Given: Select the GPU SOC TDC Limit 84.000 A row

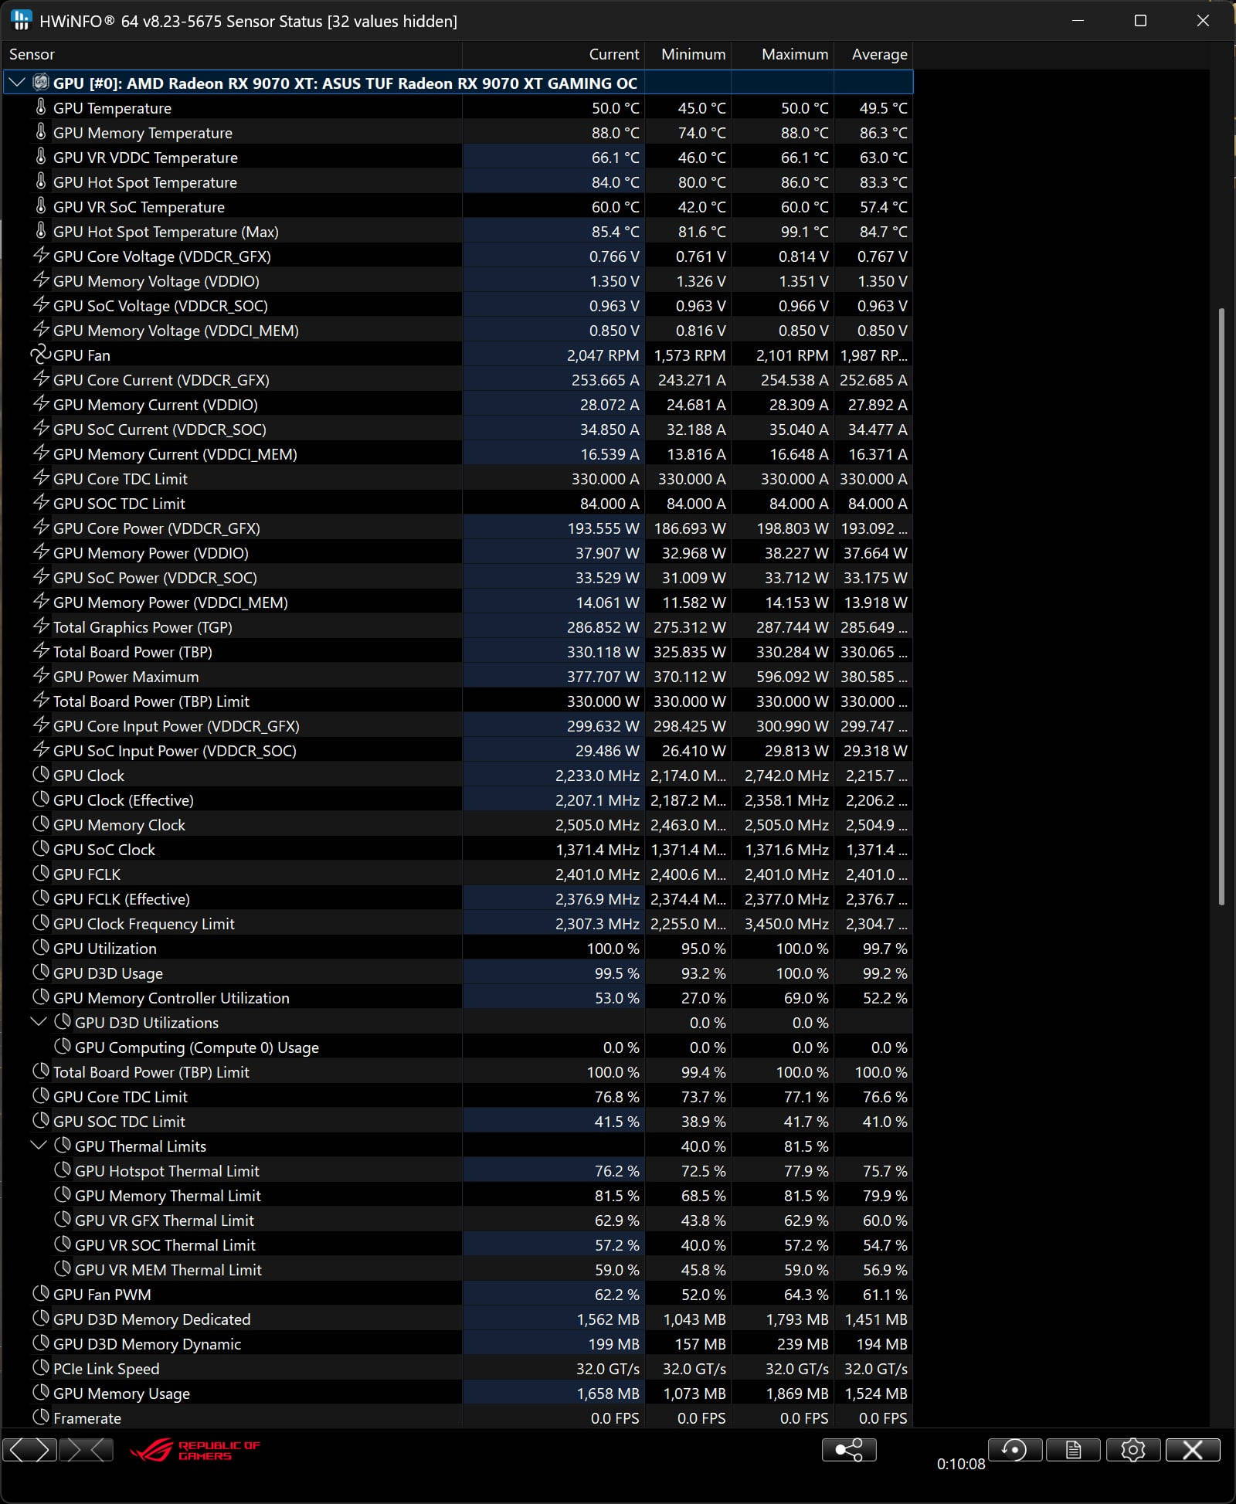Looking at the screenshot, I should click(457, 503).
